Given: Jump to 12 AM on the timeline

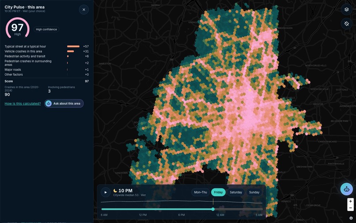Looking at the screenshot, I should coord(220,215).
